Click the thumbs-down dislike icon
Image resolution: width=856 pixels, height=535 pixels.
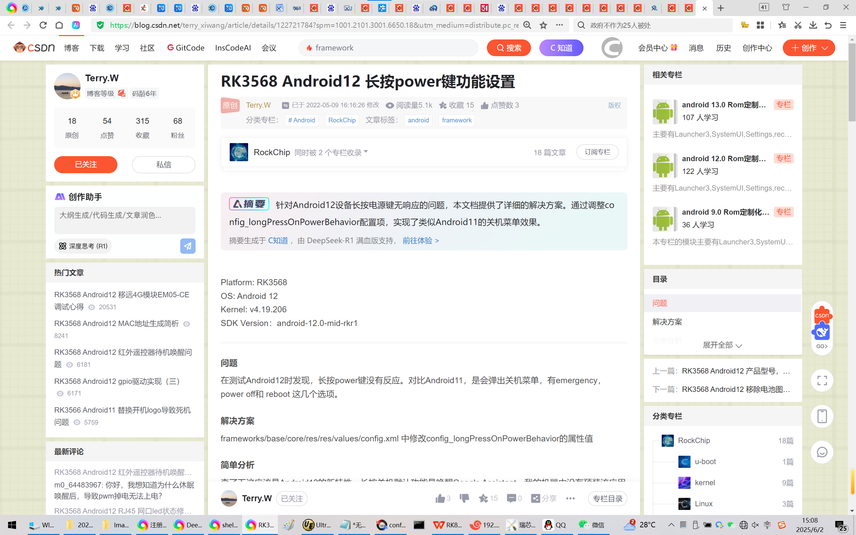464,498
